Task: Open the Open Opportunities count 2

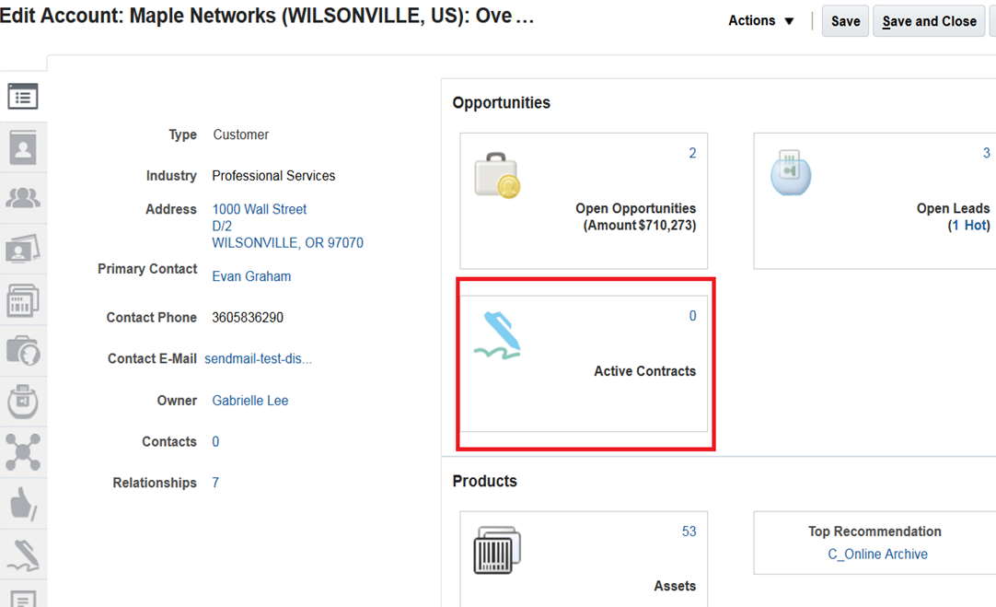Action: [x=692, y=153]
